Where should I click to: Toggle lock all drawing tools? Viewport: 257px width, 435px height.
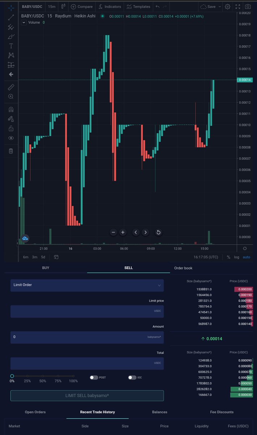pos(11,128)
